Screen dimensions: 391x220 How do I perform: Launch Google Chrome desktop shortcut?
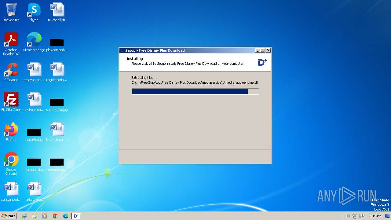pos(11,164)
